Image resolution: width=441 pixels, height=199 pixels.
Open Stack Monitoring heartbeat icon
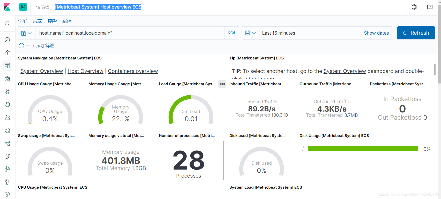(x=7, y=195)
